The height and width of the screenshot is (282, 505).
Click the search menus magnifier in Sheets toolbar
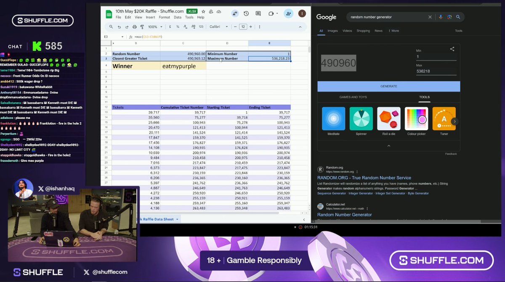111,27
